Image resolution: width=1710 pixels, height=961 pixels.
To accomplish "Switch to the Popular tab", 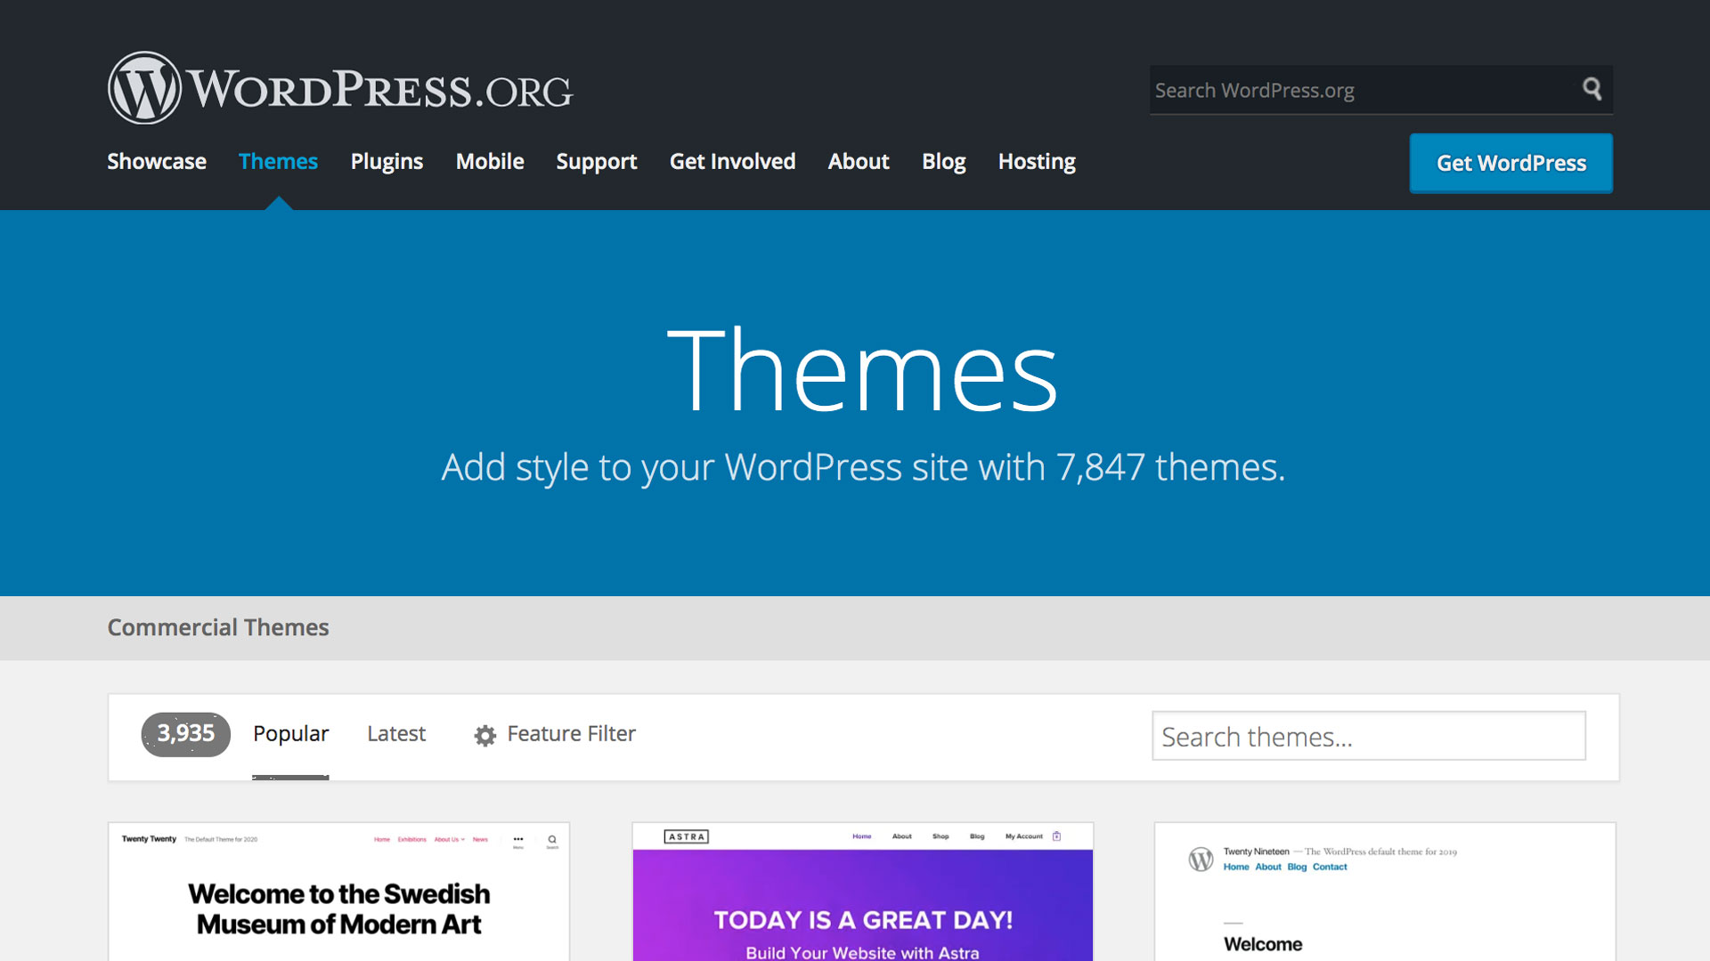I will coord(290,733).
